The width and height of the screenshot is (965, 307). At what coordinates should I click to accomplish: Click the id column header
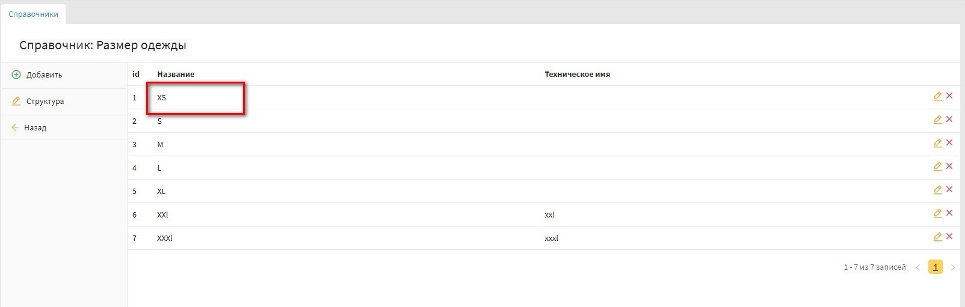tap(136, 74)
